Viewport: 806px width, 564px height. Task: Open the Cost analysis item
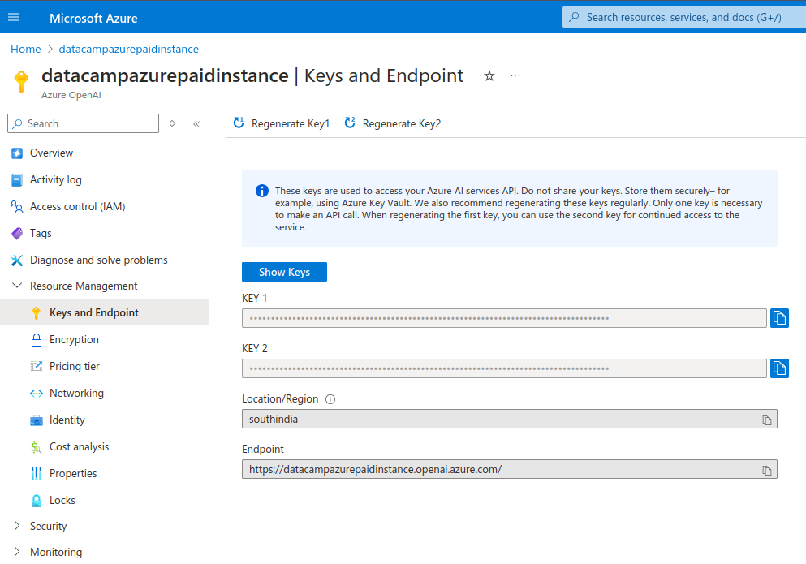pyautogui.click(x=80, y=446)
